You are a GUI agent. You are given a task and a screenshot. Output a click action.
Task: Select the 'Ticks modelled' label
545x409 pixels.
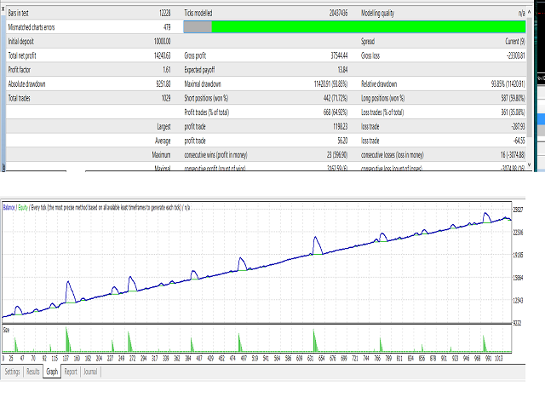pyautogui.click(x=198, y=14)
